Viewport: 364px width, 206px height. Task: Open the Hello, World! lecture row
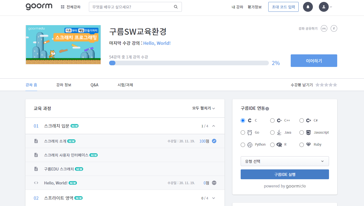125,183
